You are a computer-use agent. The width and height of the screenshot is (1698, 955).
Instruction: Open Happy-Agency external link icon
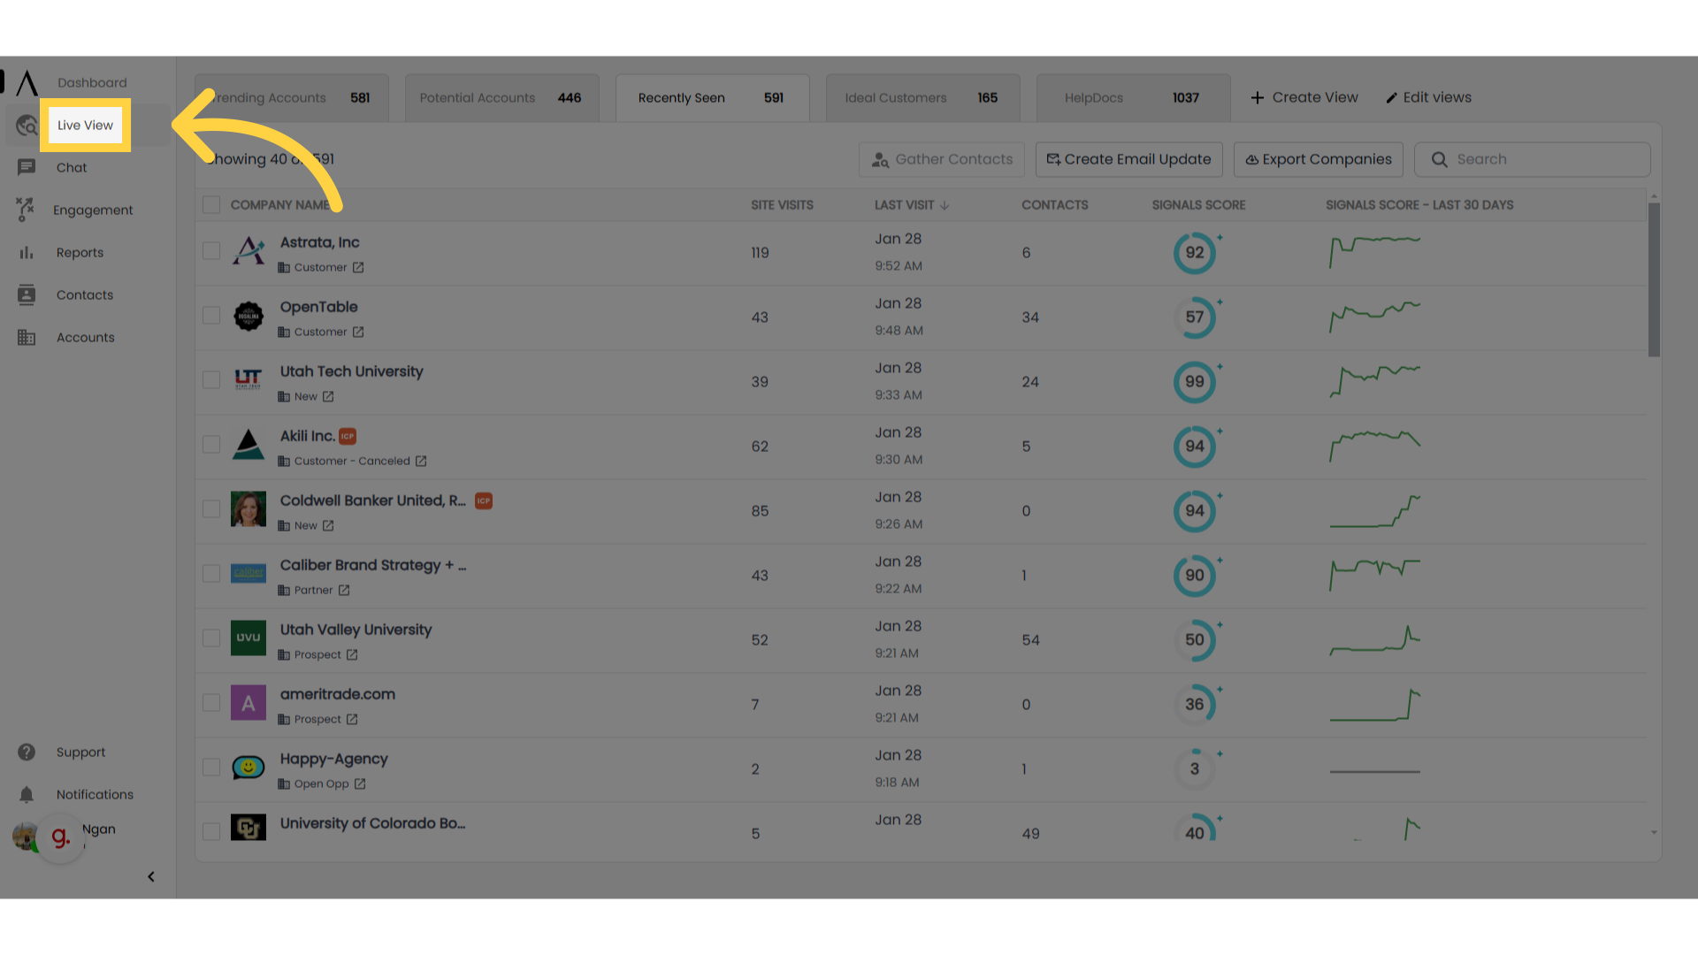tap(360, 784)
